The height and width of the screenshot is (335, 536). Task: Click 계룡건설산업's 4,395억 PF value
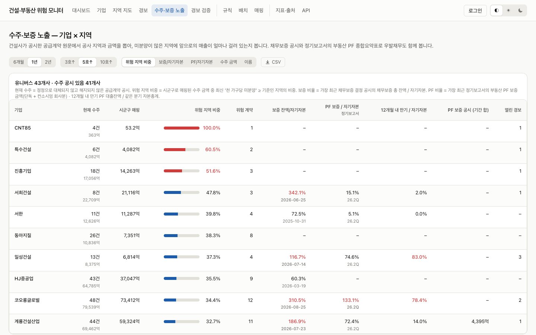(x=480, y=322)
